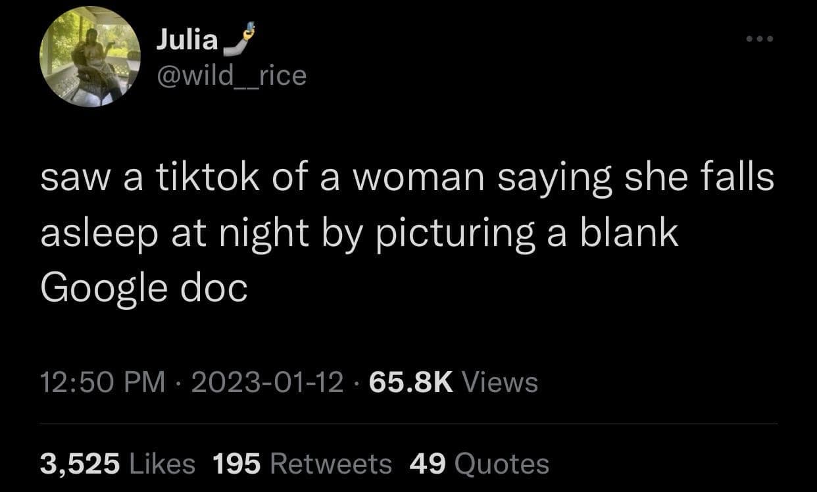The height and width of the screenshot is (492, 817).
Task: Open the tweet options with the three-dot icon
Action: click(759, 38)
